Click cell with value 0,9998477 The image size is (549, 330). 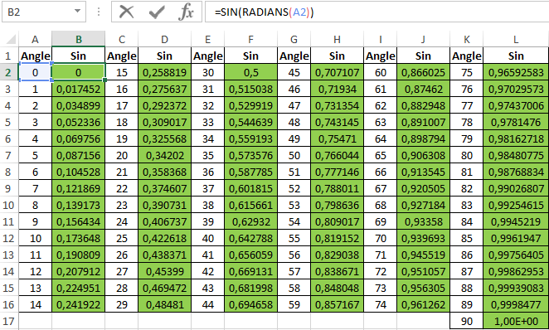point(516,304)
